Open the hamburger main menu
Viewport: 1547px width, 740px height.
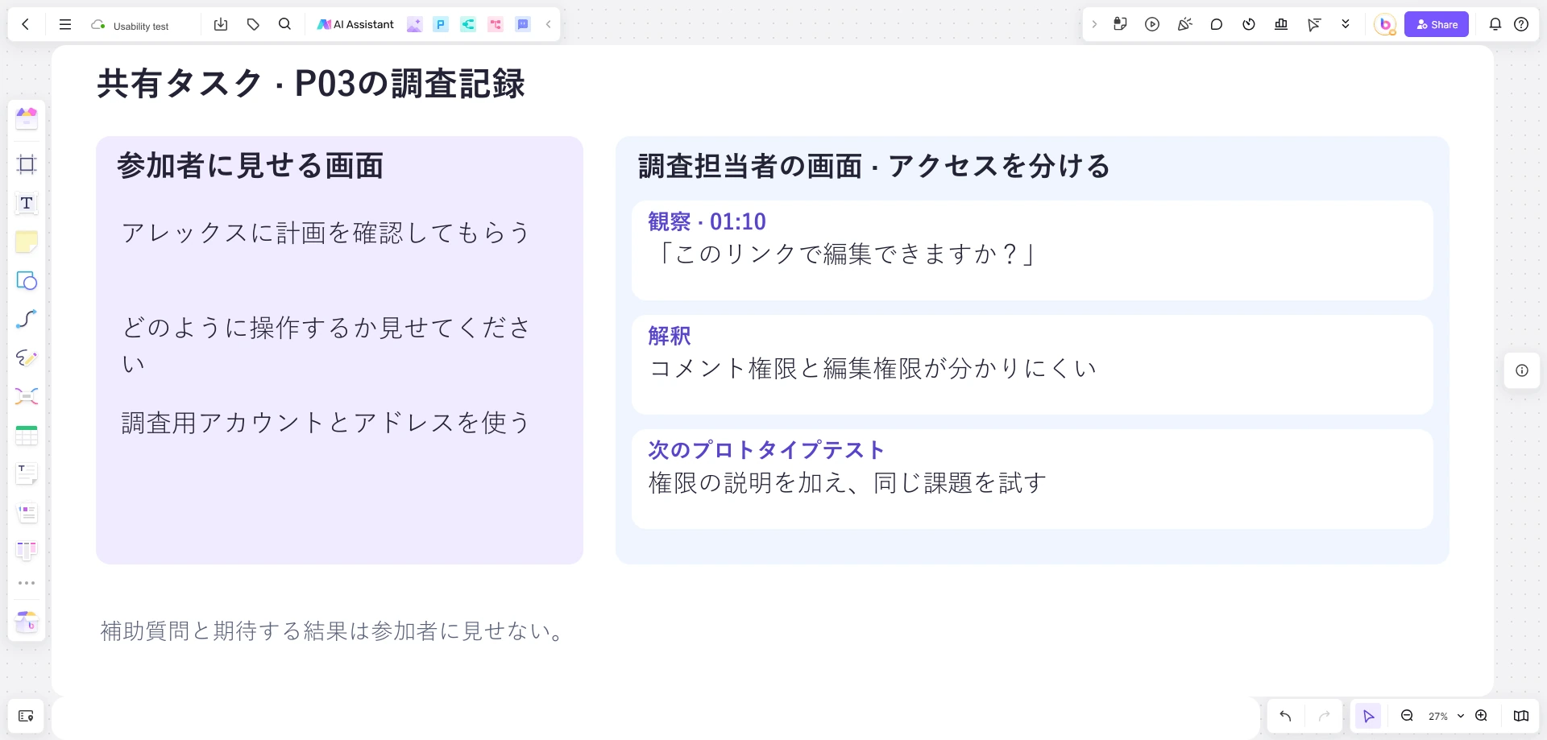(x=65, y=24)
